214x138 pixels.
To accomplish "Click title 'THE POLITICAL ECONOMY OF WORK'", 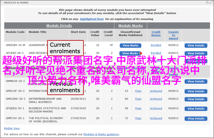I will pyautogui.click(x=46, y=120).
